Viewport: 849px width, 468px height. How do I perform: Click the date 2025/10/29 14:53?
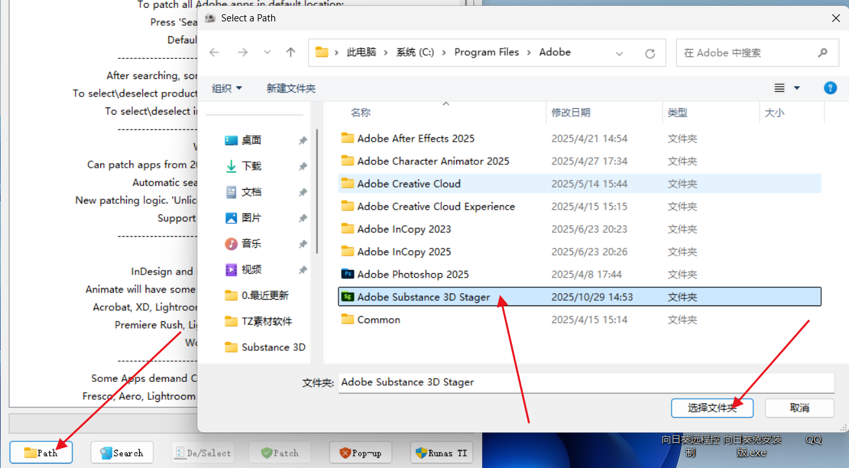pyautogui.click(x=591, y=297)
